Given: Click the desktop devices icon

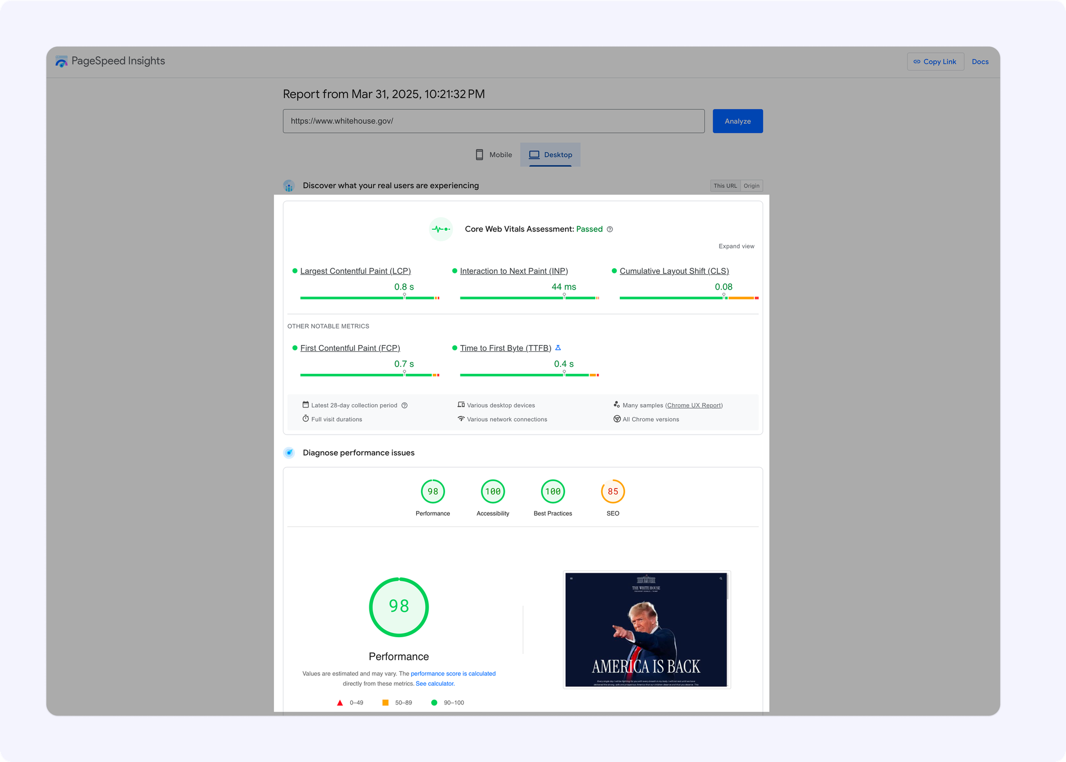Looking at the screenshot, I should tap(461, 405).
